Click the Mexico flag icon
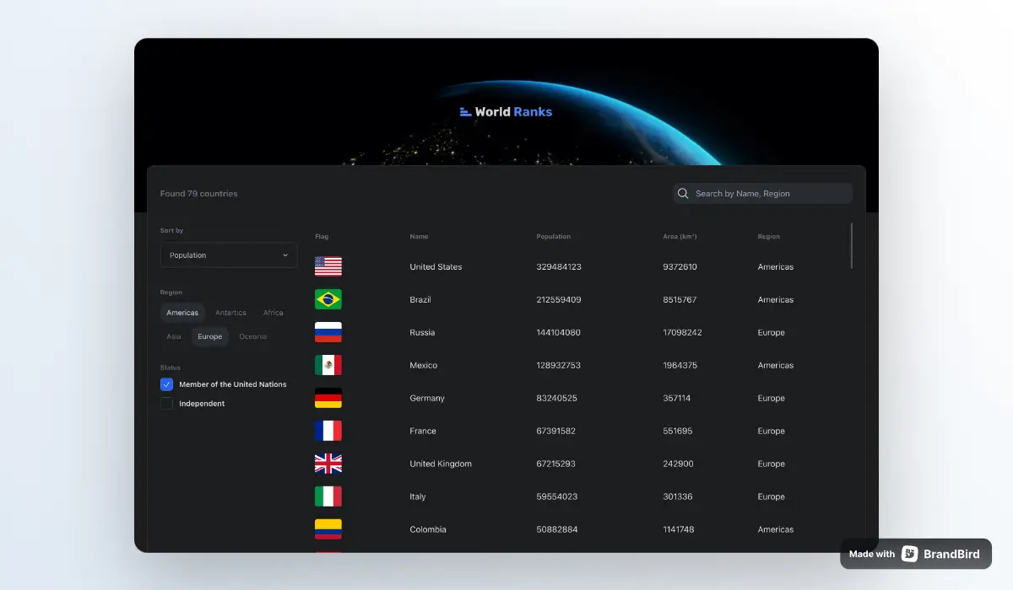This screenshot has width=1013, height=590. [328, 365]
